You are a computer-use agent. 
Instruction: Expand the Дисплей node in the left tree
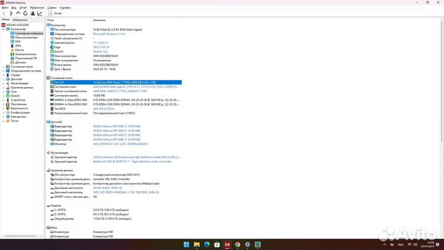point(4,79)
